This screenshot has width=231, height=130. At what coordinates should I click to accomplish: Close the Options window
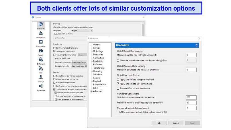click(x=144, y=17)
